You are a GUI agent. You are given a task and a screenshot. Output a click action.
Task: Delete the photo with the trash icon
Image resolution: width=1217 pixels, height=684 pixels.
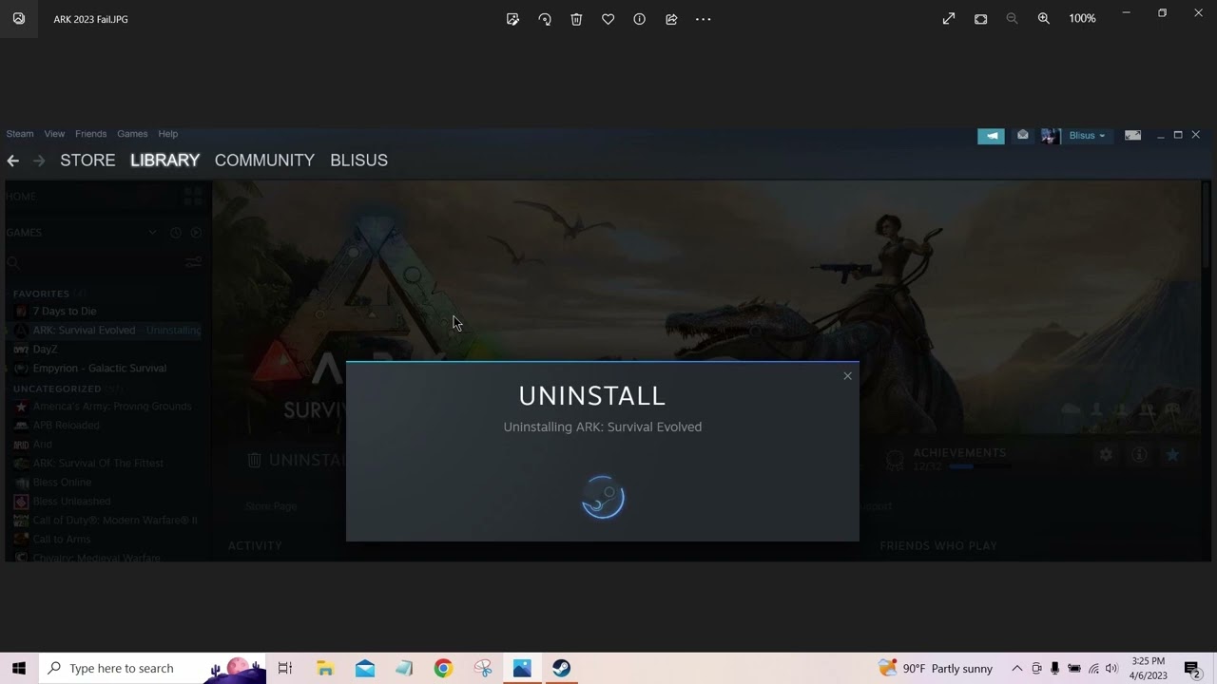(x=576, y=19)
